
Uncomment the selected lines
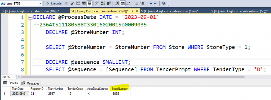[142, 3]
